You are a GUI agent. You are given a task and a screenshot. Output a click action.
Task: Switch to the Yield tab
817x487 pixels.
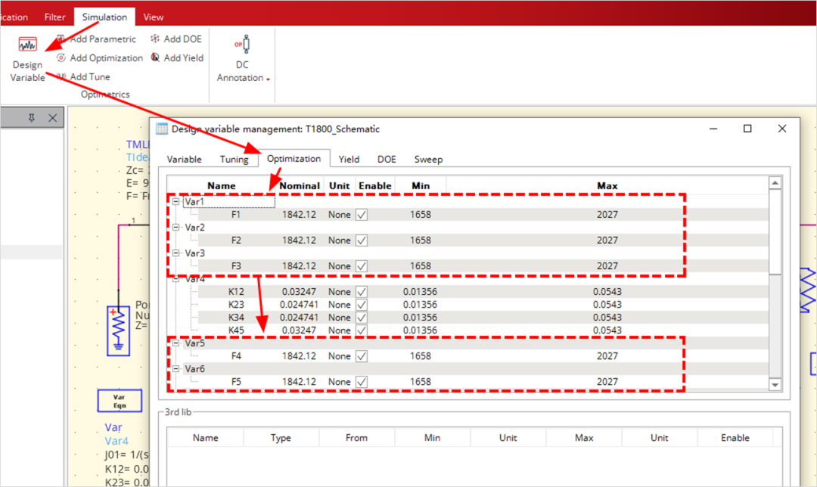point(349,160)
